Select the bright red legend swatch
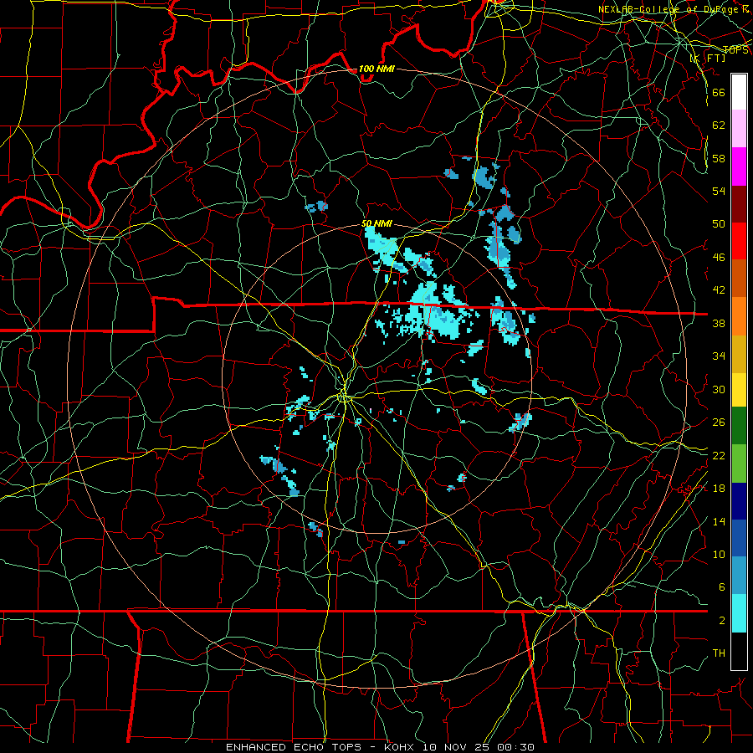This screenshot has width=753, height=753. pos(739,241)
